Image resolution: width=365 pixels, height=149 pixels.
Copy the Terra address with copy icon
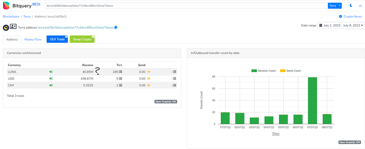[116, 27]
